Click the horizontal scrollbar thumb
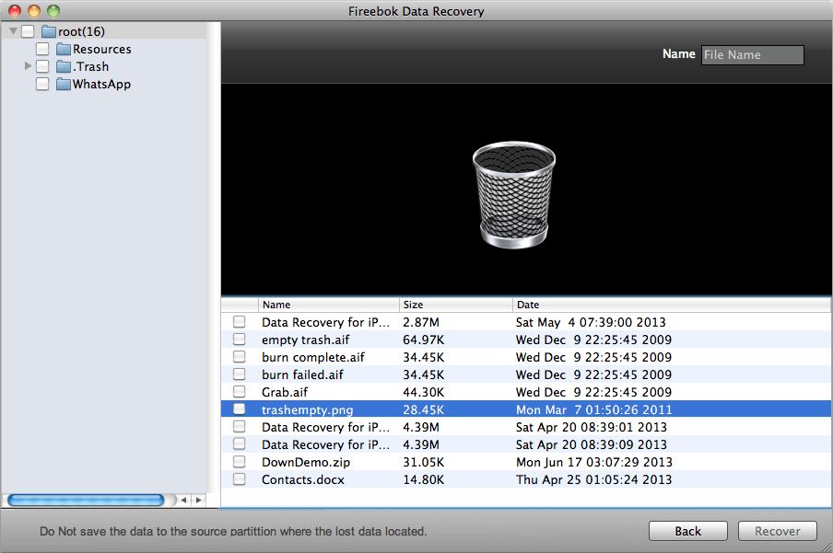The height and width of the screenshot is (553, 833). (85, 501)
